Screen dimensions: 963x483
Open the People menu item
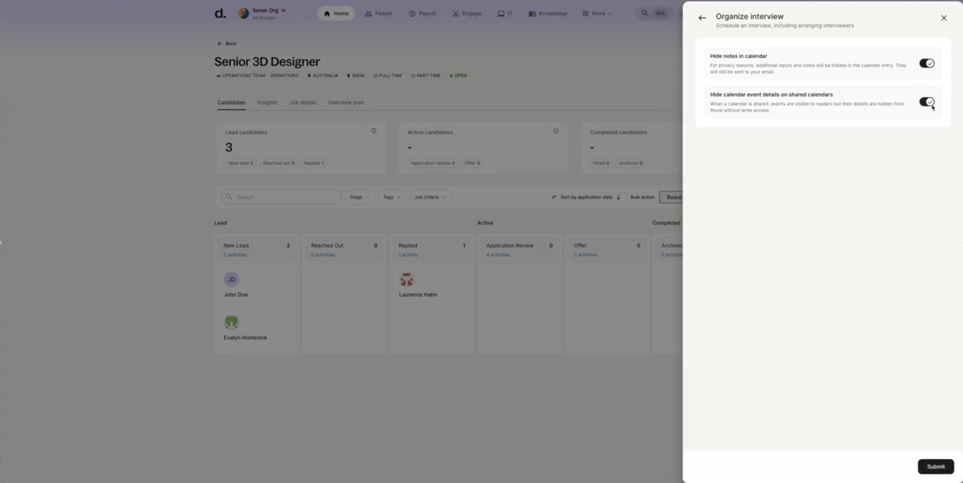(378, 13)
